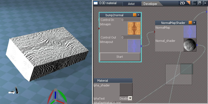
Task: Click the Start button in bump2normal
Action: (120, 57)
